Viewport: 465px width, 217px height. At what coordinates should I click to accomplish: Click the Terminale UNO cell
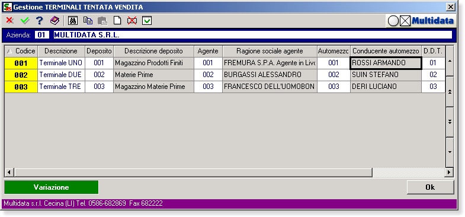[61, 63]
